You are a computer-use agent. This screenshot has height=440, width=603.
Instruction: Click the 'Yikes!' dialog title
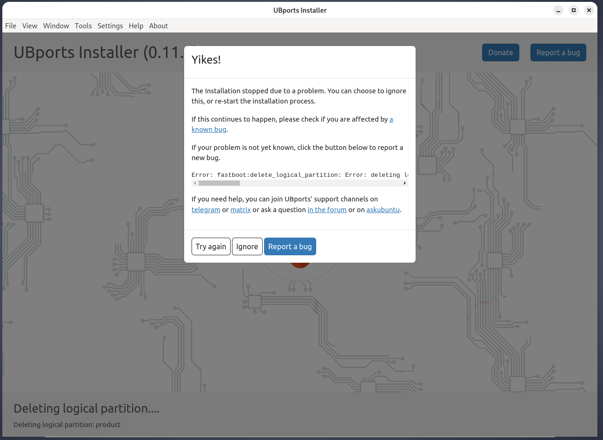point(206,59)
